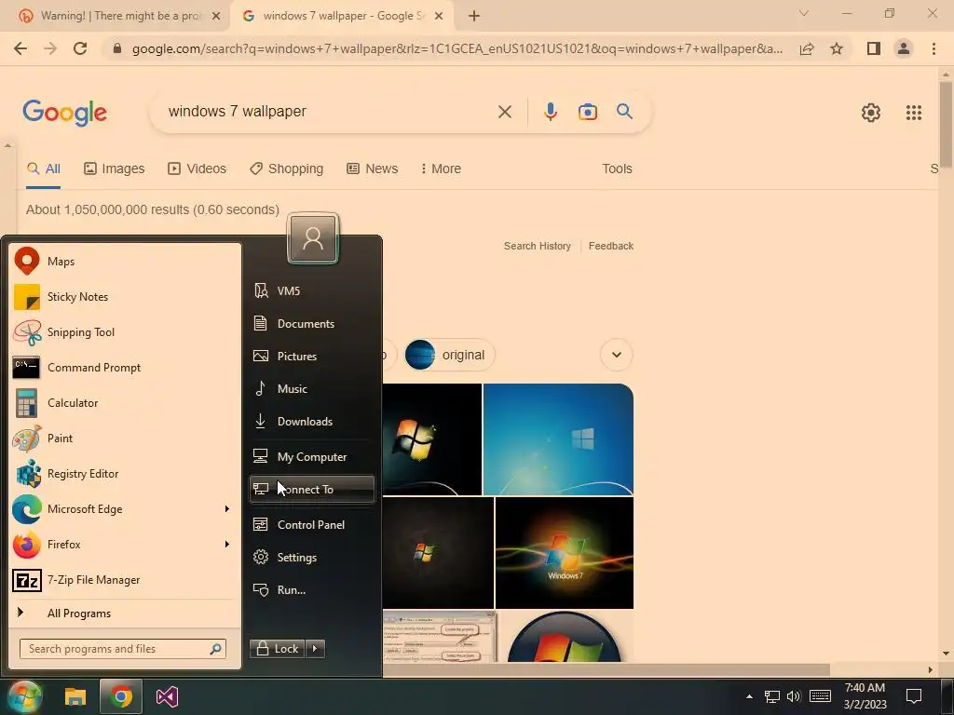Screen dimensions: 954x715
Task: Open My Computer
Action: click(311, 456)
